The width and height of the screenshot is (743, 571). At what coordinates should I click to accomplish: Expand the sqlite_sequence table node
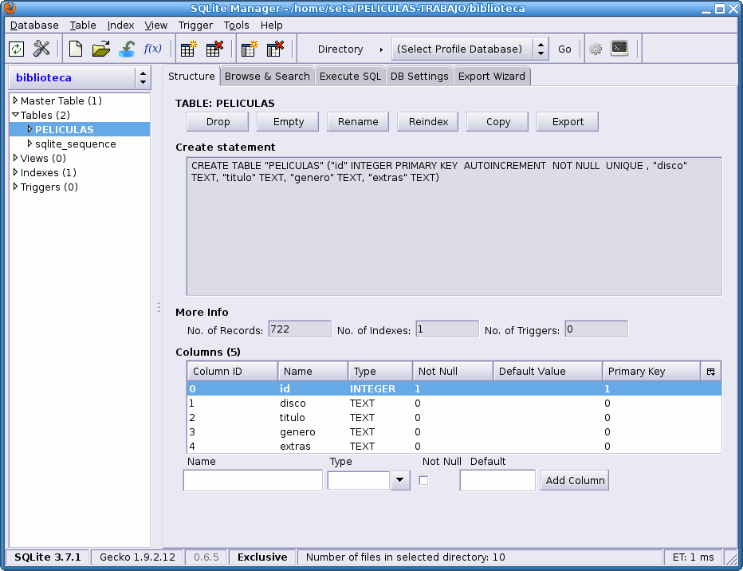(x=29, y=144)
